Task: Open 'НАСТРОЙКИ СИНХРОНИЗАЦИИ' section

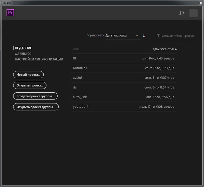Action: tap(39, 59)
